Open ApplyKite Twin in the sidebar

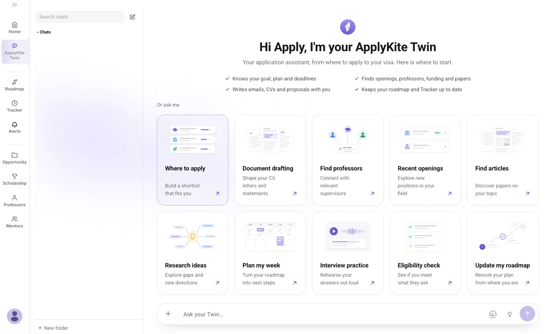click(x=15, y=52)
